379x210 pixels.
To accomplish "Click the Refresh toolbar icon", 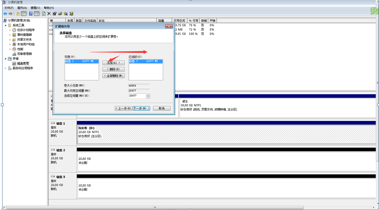I will [44, 14].
